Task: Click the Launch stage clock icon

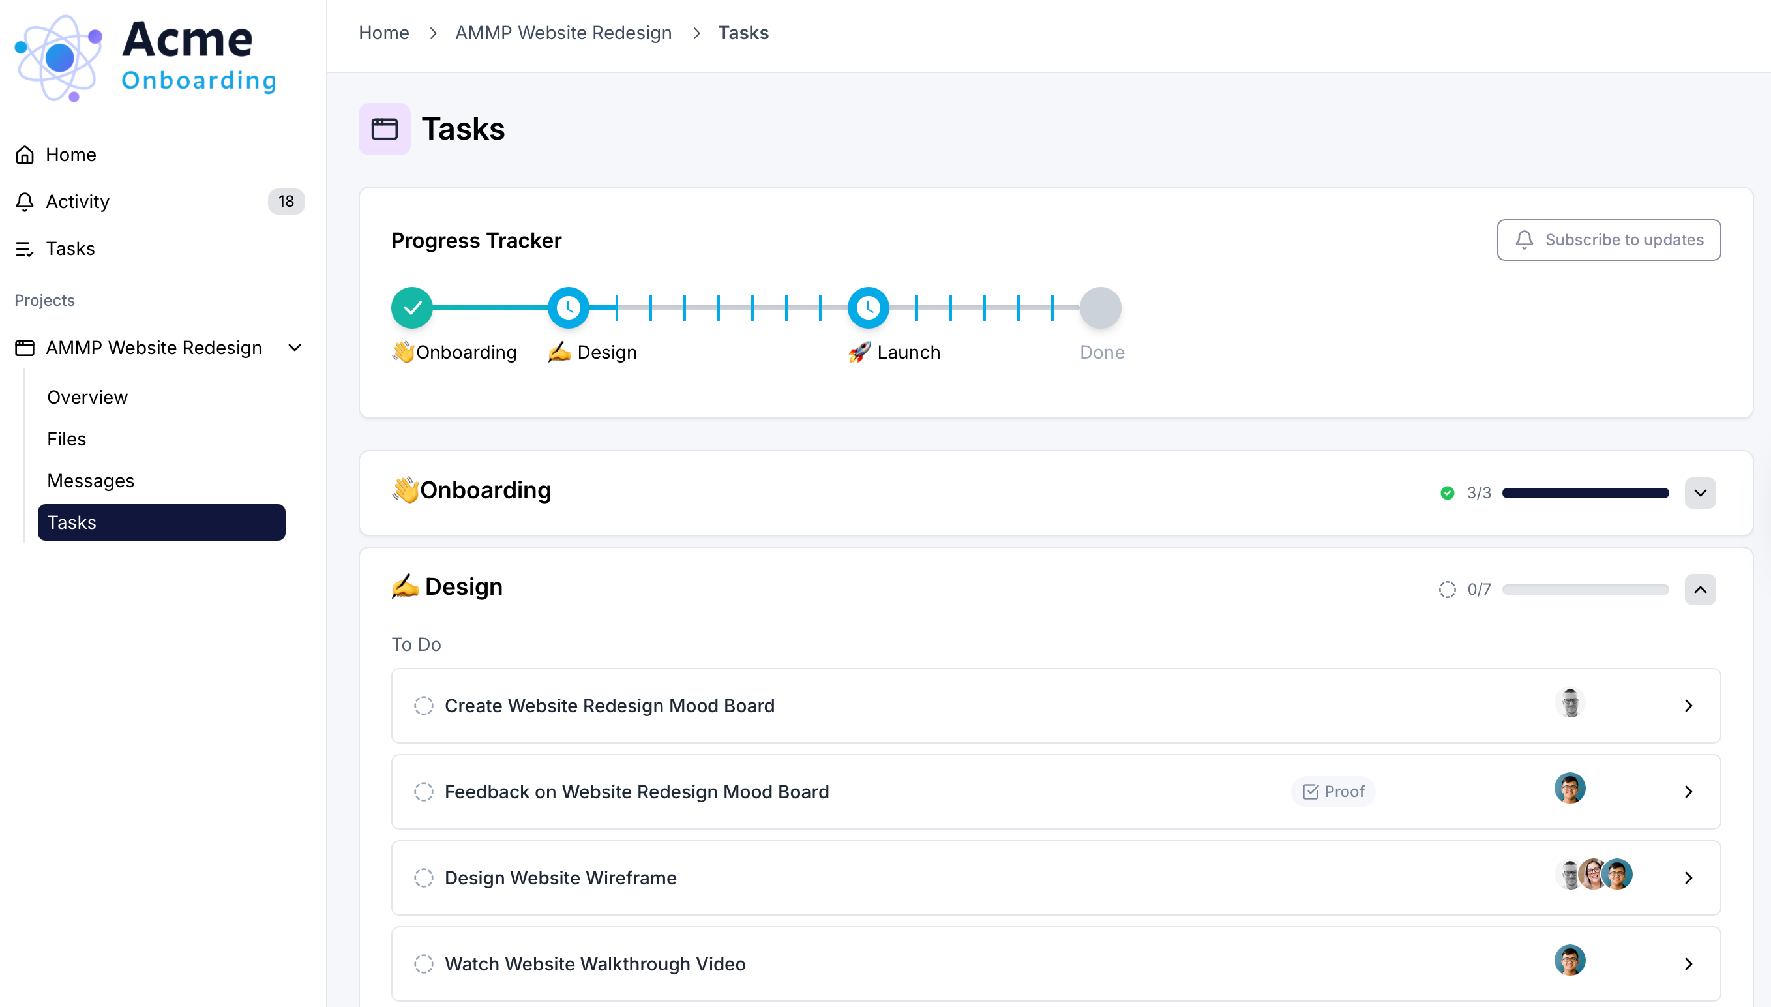Action: click(868, 308)
